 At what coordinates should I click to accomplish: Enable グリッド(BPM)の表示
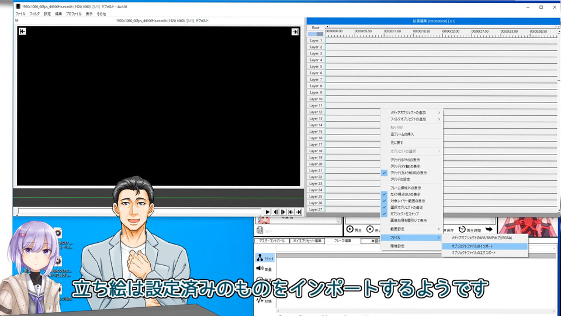pos(411,160)
